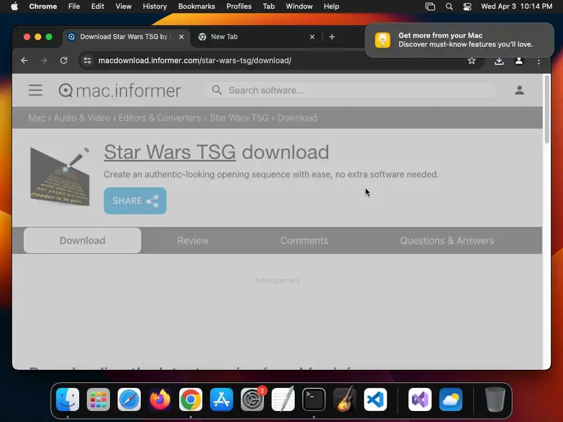Open Launchpad from the Dock

coord(98,399)
